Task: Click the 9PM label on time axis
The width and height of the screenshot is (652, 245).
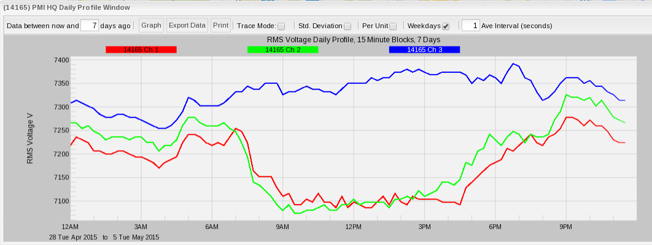Action: click(566, 227)
